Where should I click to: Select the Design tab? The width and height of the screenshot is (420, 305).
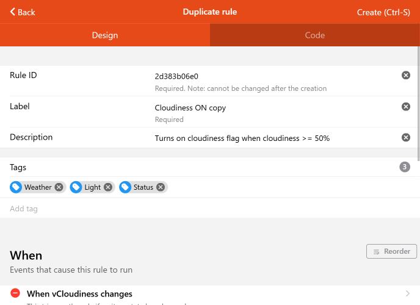pyautogui.click(x=105, y=35)
